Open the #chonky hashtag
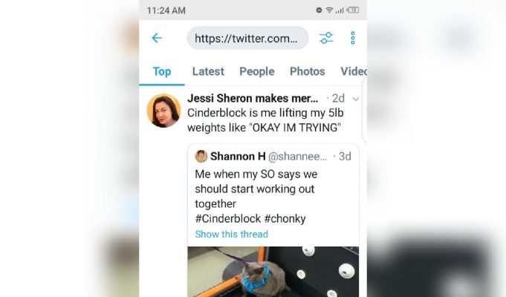 pos(285,218)
